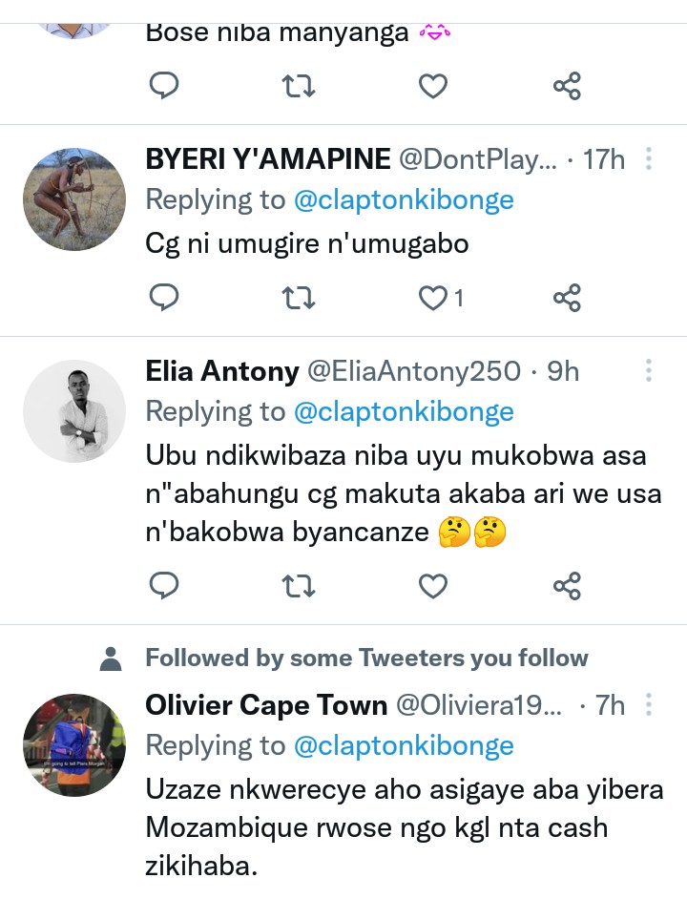The image size is (687, 899).
Task: Open Elia Antony's profile picture
Action: [74, 411]
